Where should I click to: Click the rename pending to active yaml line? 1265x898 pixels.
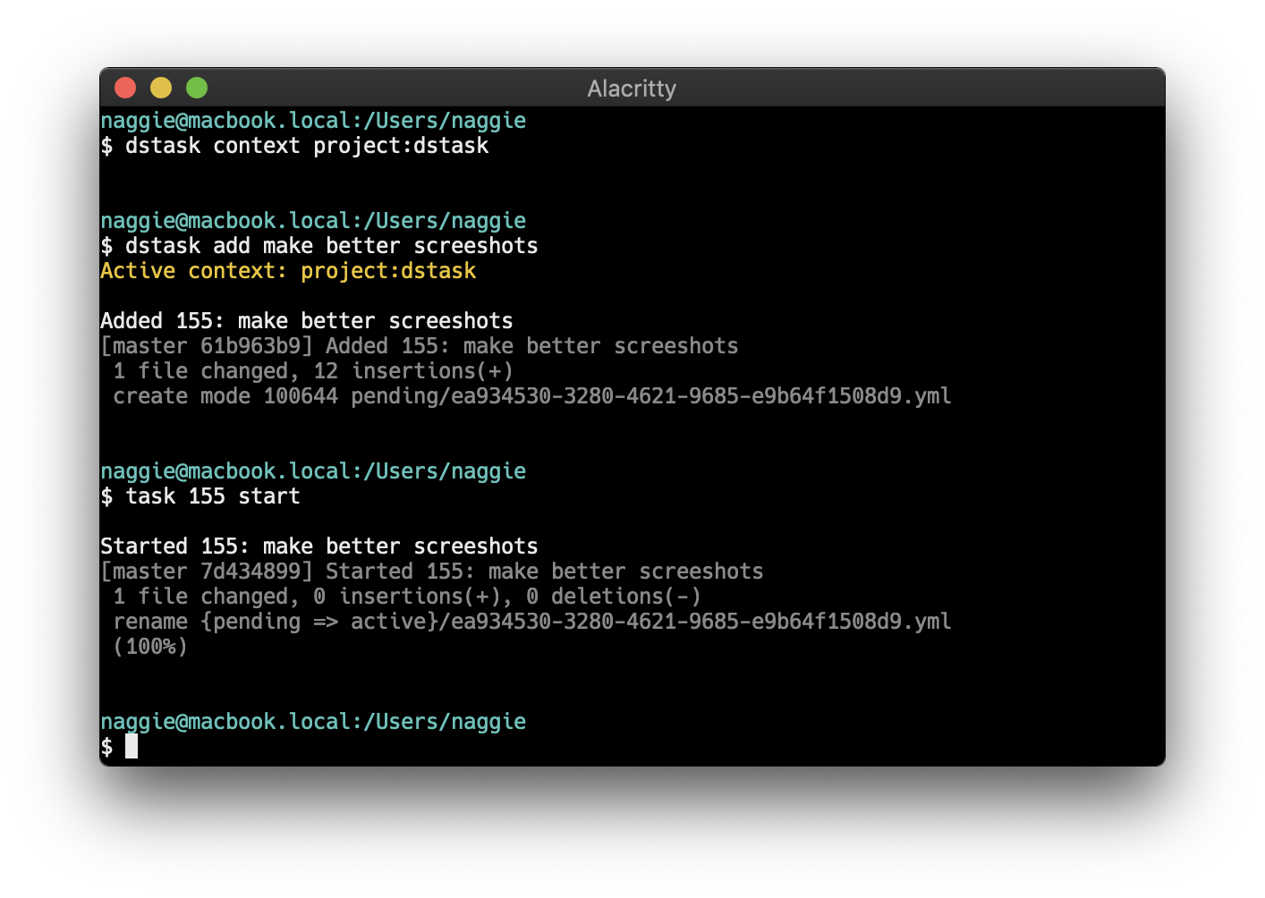click(531, 621)
